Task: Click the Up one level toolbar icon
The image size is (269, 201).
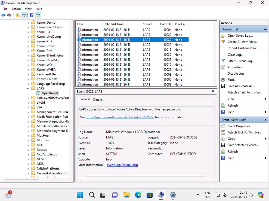Action: tap(17, 15)
